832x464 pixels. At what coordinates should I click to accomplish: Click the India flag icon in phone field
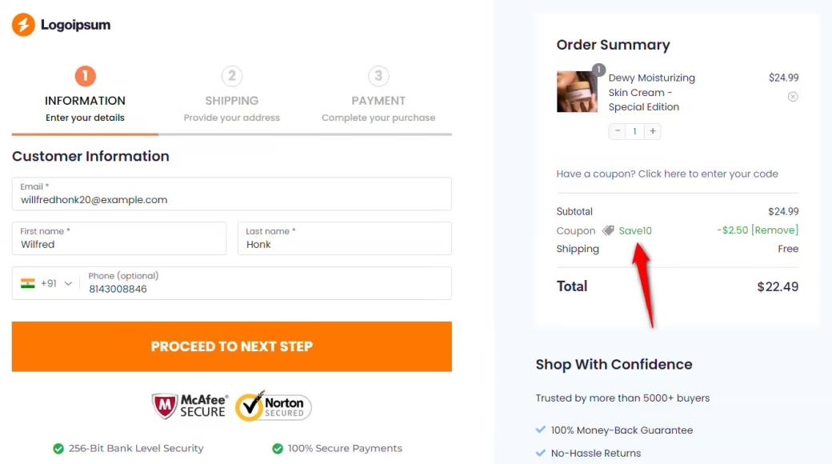29,282
